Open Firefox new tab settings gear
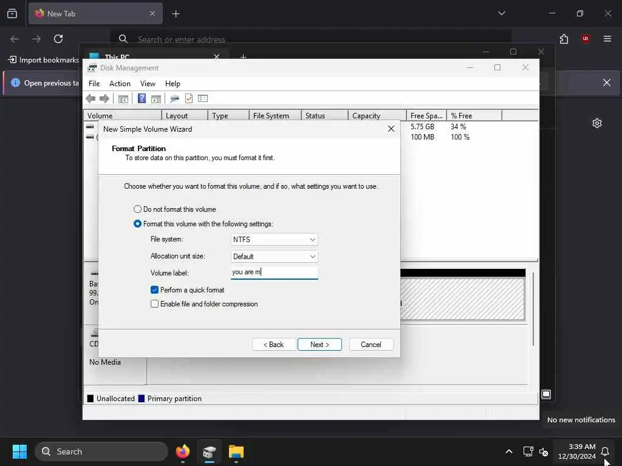This screenshot has width=622, height=466. (597, 123)
